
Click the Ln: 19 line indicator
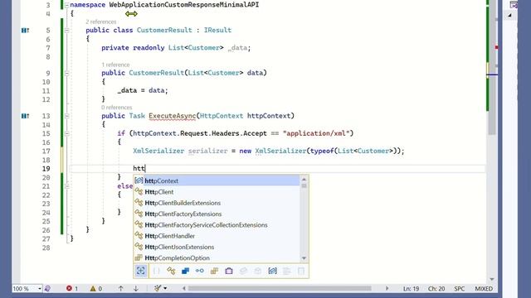click(x=411, y=289)
